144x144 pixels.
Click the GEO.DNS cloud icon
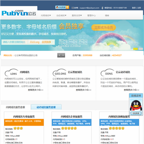59,72
